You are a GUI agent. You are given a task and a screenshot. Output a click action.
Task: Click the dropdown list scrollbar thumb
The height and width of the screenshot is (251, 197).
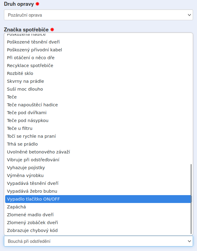191,199
